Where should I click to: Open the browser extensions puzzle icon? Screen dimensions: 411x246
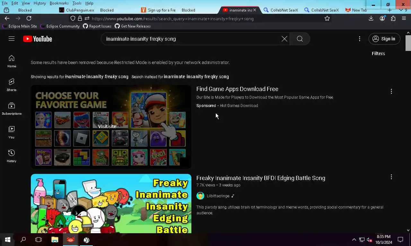(393, 19)
